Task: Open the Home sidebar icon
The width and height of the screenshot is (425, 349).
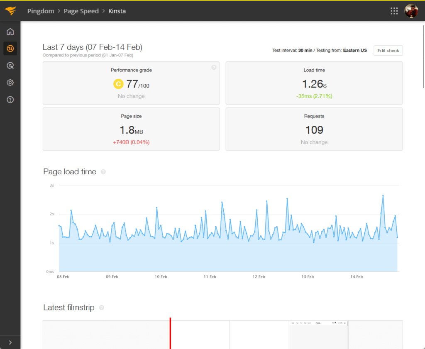Action: (10, 32)
